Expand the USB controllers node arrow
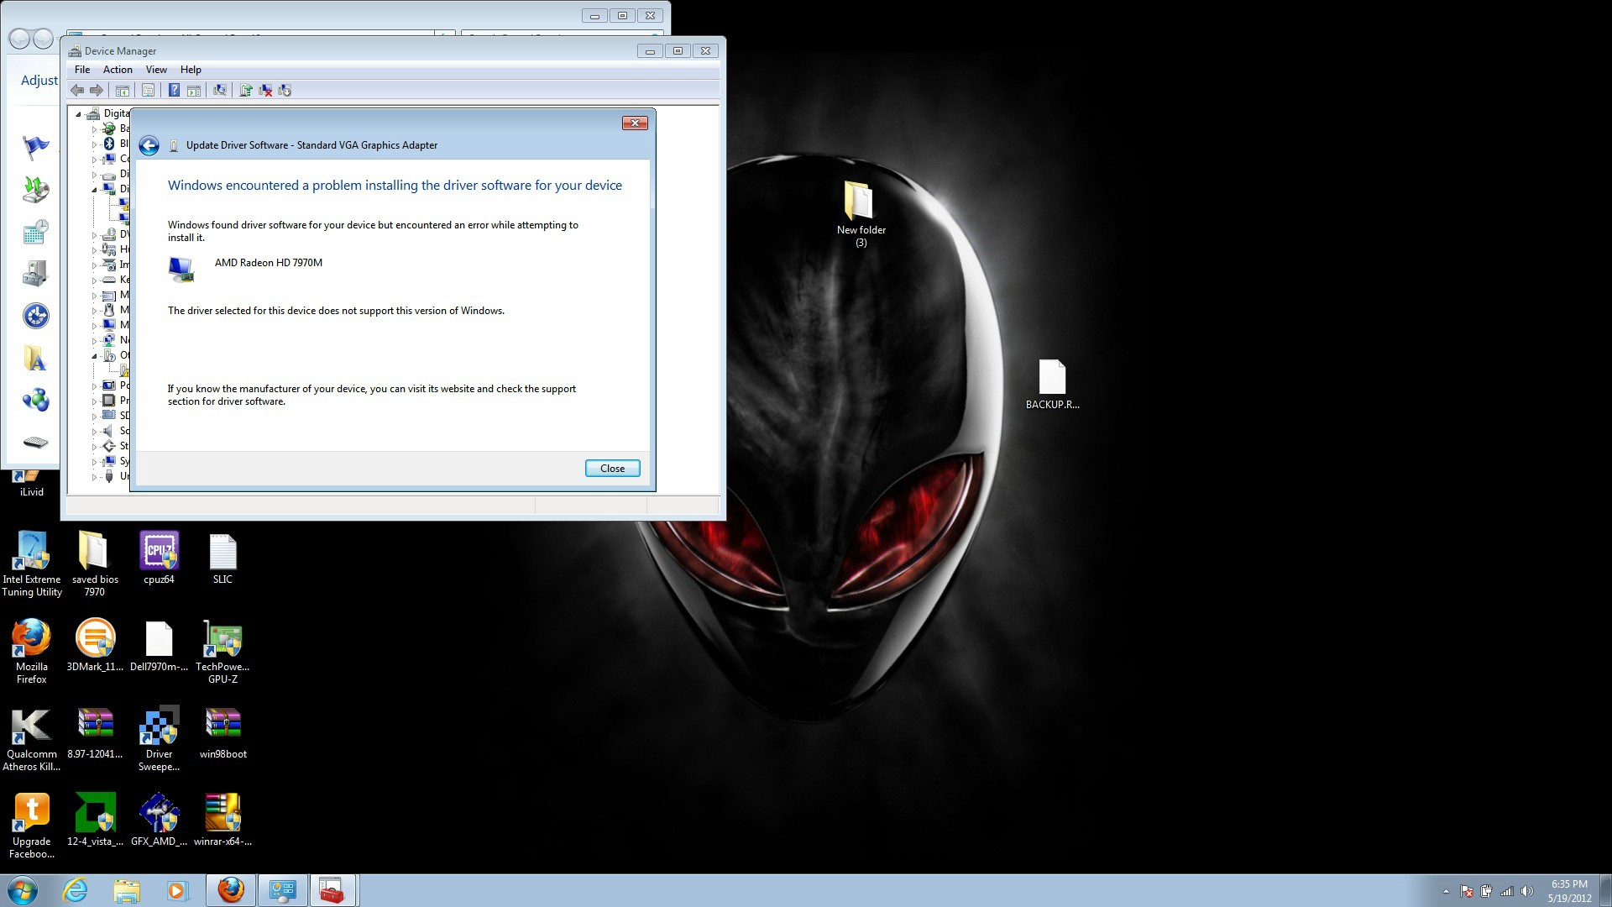Viewport: 1612px width, 907px height. pyautogui.click(x=94, y=477)
